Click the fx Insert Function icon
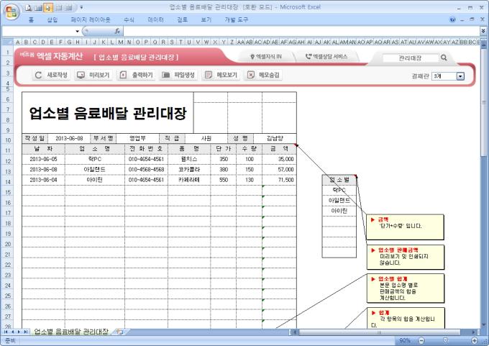The image size is (489, 346). (x=117, y=31)
